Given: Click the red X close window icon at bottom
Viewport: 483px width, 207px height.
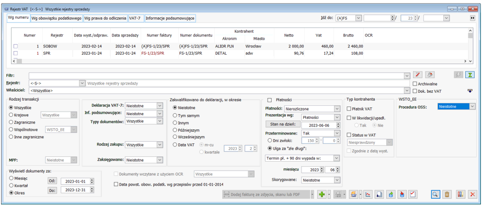Looking at the screenshot, I should [472, 194].
